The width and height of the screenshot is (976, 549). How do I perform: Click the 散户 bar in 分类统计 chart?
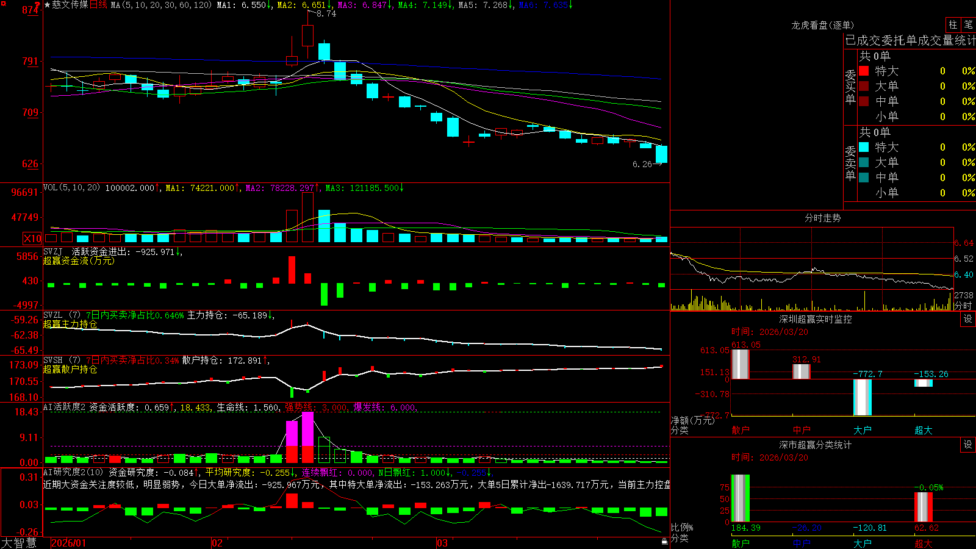(x=741, y=498)
